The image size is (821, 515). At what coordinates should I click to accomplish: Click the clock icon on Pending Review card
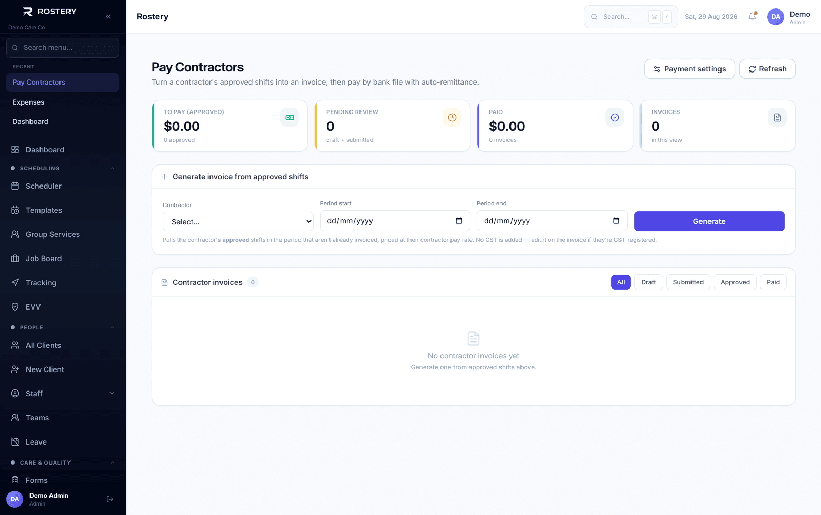coord(452,117)
